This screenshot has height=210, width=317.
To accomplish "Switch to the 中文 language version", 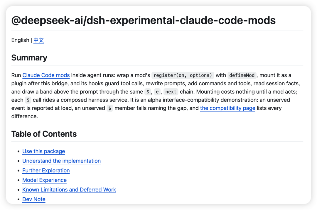I will (39, 40).
